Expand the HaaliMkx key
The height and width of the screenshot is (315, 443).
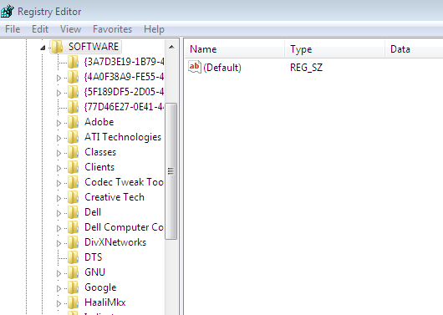[59, 303]
